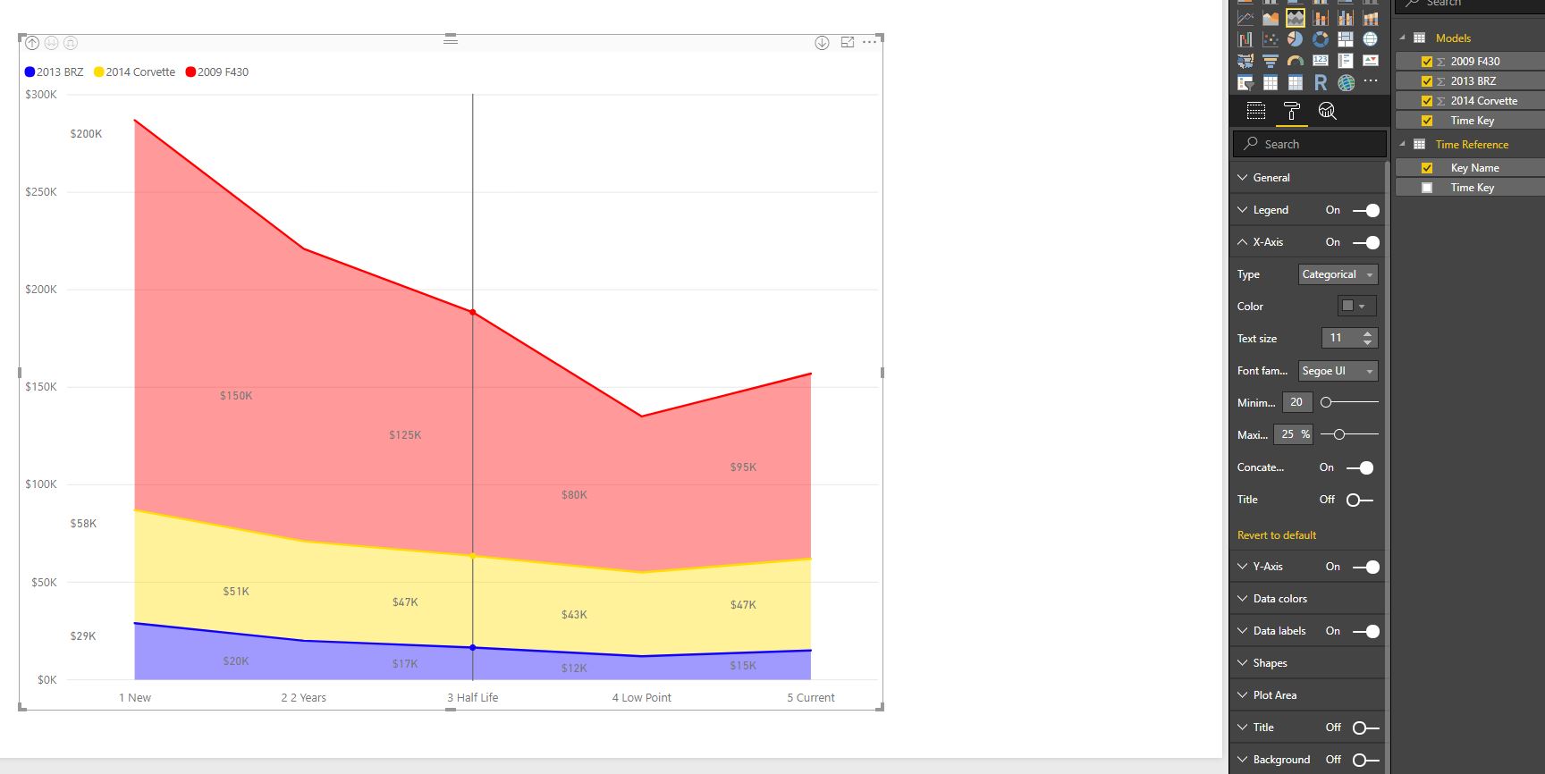Click the drill up arrow on chart
The height and width of the screenshot is (774, 1545).
tap(32, 43)
